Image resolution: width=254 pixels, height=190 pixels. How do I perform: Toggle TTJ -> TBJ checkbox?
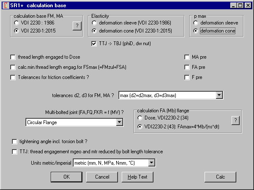pyautogui.click(x=94, y=43)
